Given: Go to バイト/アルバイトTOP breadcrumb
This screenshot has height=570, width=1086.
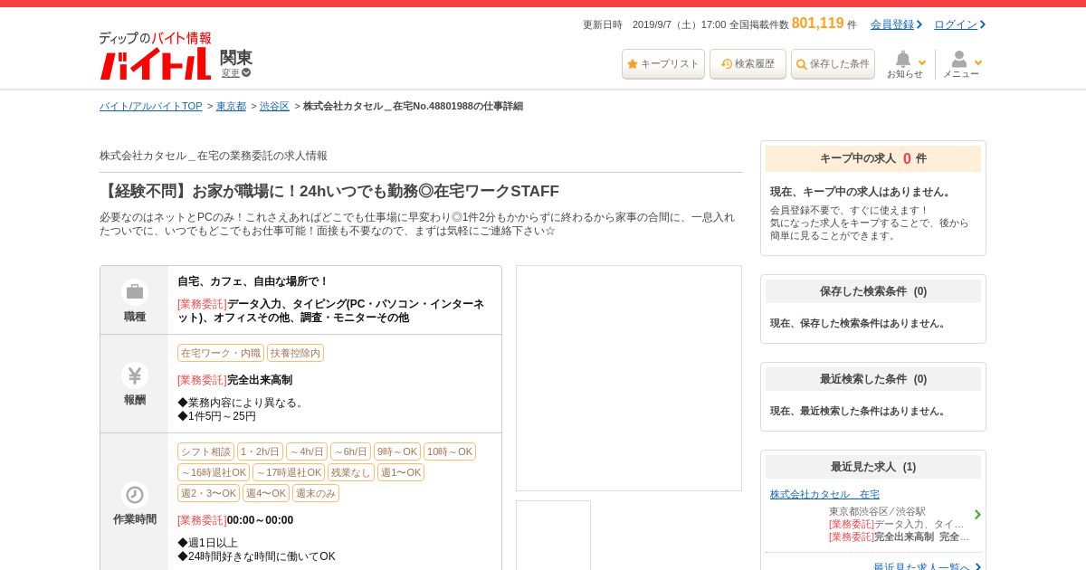Looking at the screenshot, I should (x=151, y=107).
